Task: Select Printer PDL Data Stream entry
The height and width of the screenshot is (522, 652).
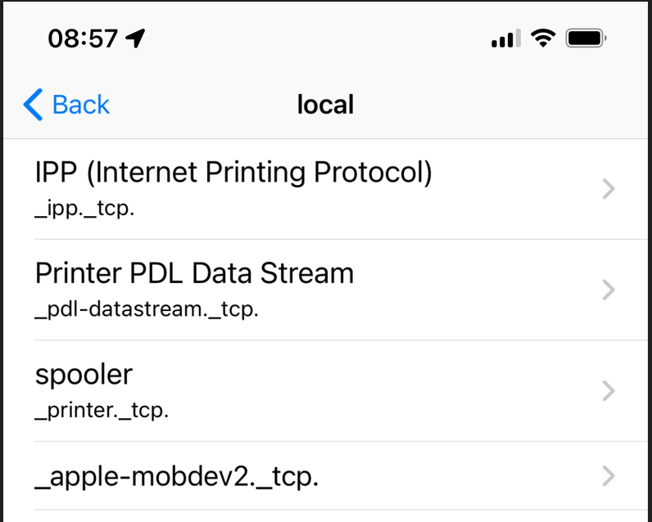Action: point(194,273)
